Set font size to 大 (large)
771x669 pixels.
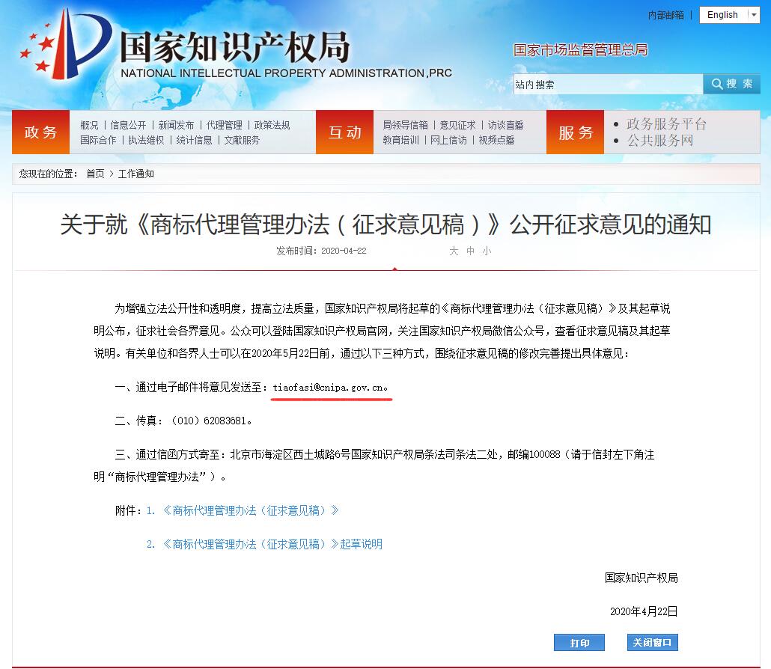[454, 251]
